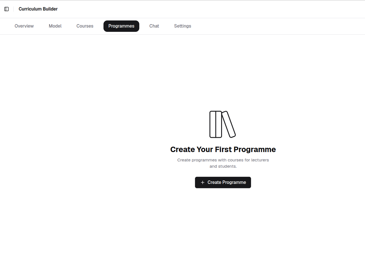Go to the Courses tab
365x270 pixels.
(85, 26)
